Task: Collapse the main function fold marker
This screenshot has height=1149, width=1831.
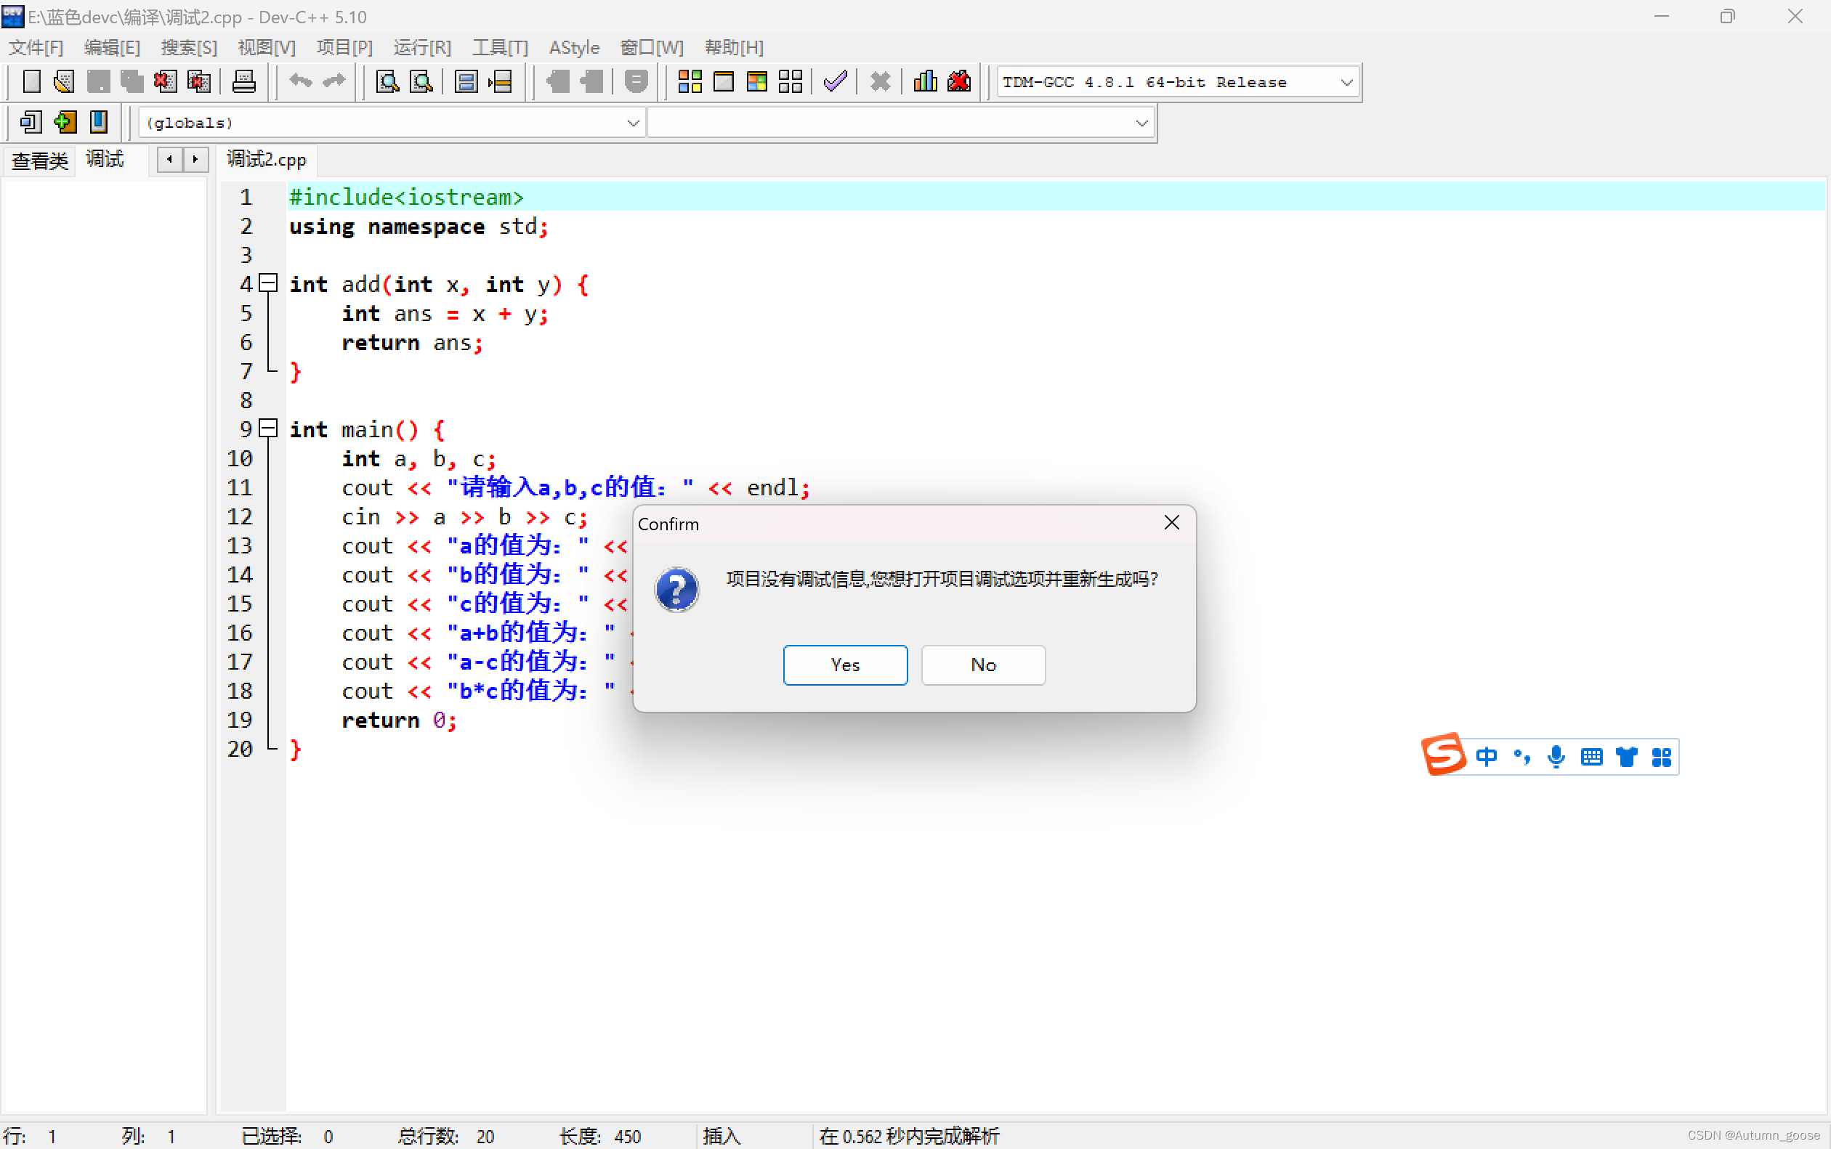Action: click(267, 429)
